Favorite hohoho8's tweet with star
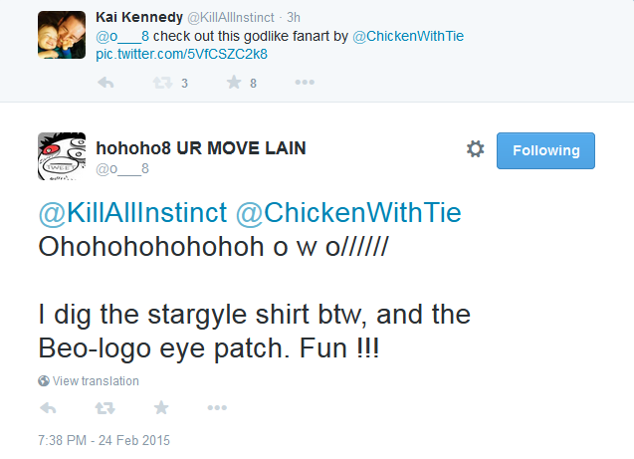The height and width of the screenshot is (459, 634). [161, 408]
